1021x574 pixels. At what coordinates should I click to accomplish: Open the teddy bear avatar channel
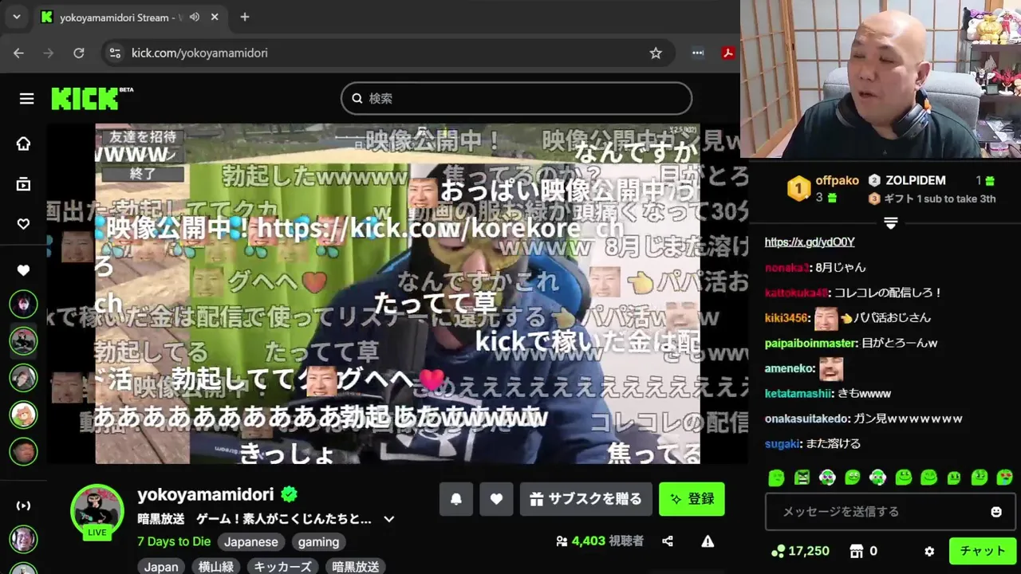coord(23,415)
